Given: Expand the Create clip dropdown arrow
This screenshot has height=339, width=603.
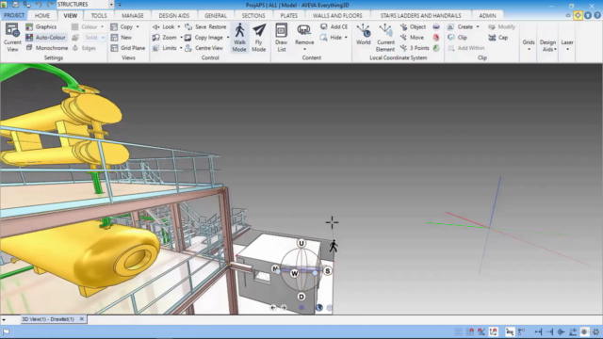Looking at the screenshot, I should tap(478, 27).
